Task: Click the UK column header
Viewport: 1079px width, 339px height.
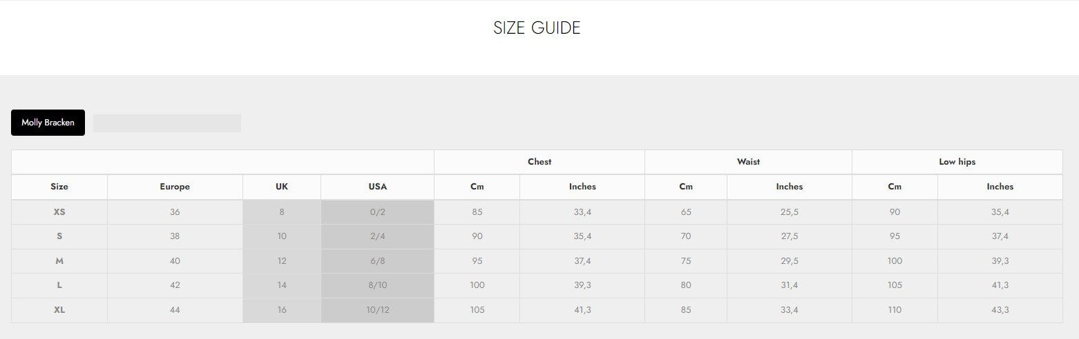Action: (x=282, y=187)
